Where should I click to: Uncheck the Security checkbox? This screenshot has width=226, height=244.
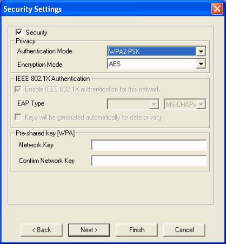point(19,32)
